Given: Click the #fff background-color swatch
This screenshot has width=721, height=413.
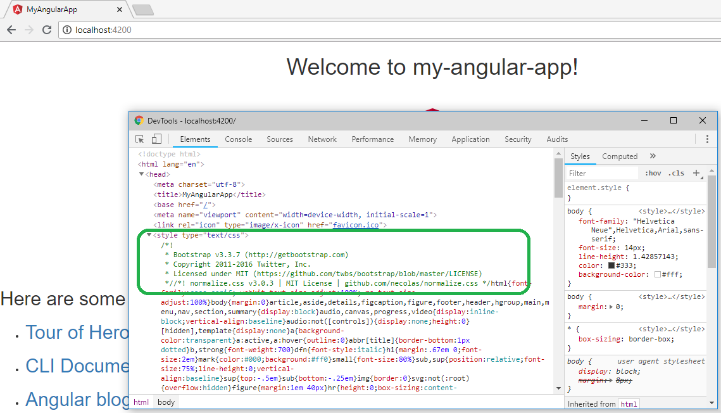Looking at the screenshot, I should (x=658, y=274).
